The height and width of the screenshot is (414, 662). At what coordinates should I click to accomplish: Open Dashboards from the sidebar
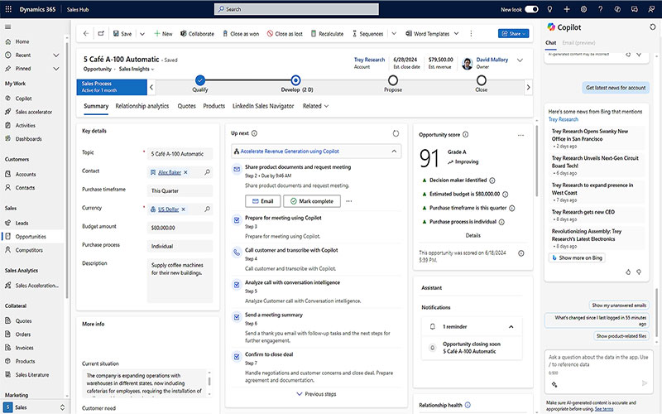click(x=29, y=139)
